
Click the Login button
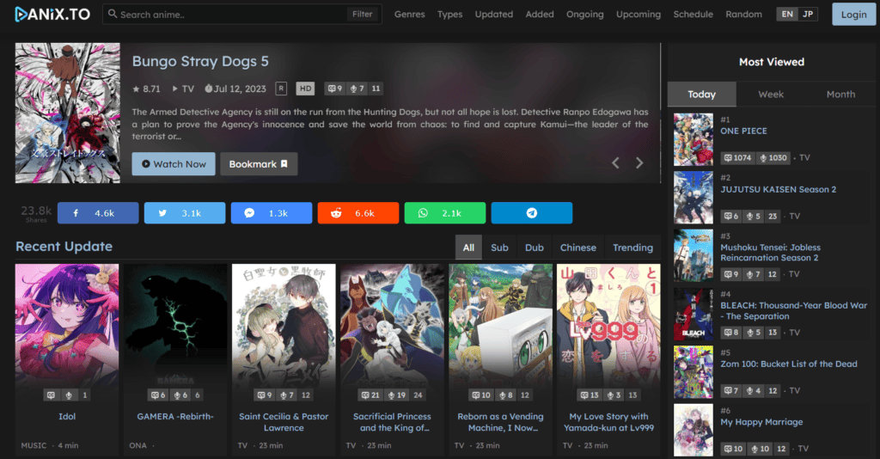coord(853,15)
